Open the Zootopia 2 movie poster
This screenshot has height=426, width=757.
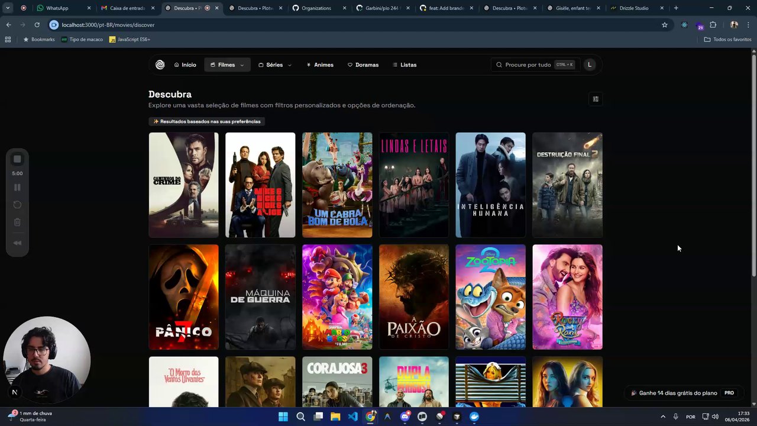(490, 297)
